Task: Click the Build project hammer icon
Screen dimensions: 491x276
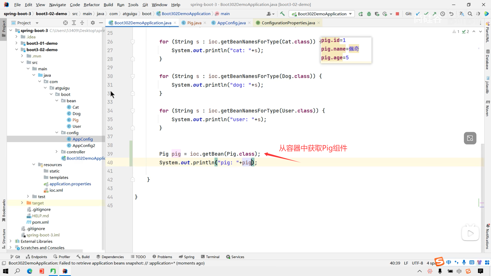Action: (282, 14)
